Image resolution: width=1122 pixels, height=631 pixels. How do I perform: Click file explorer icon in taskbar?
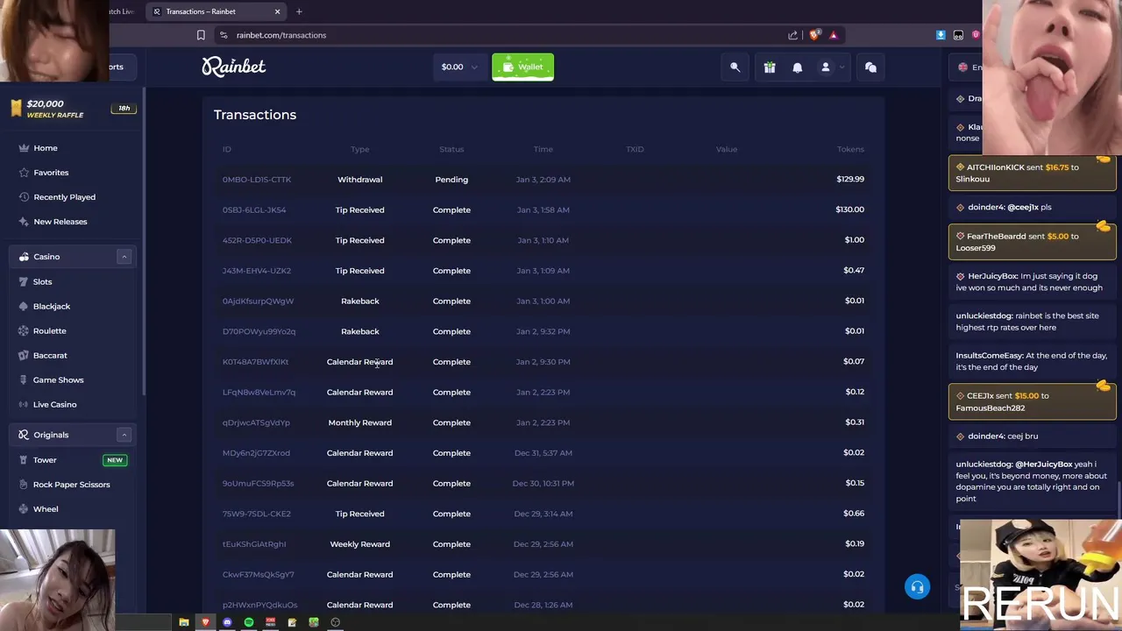pos(184,622)
